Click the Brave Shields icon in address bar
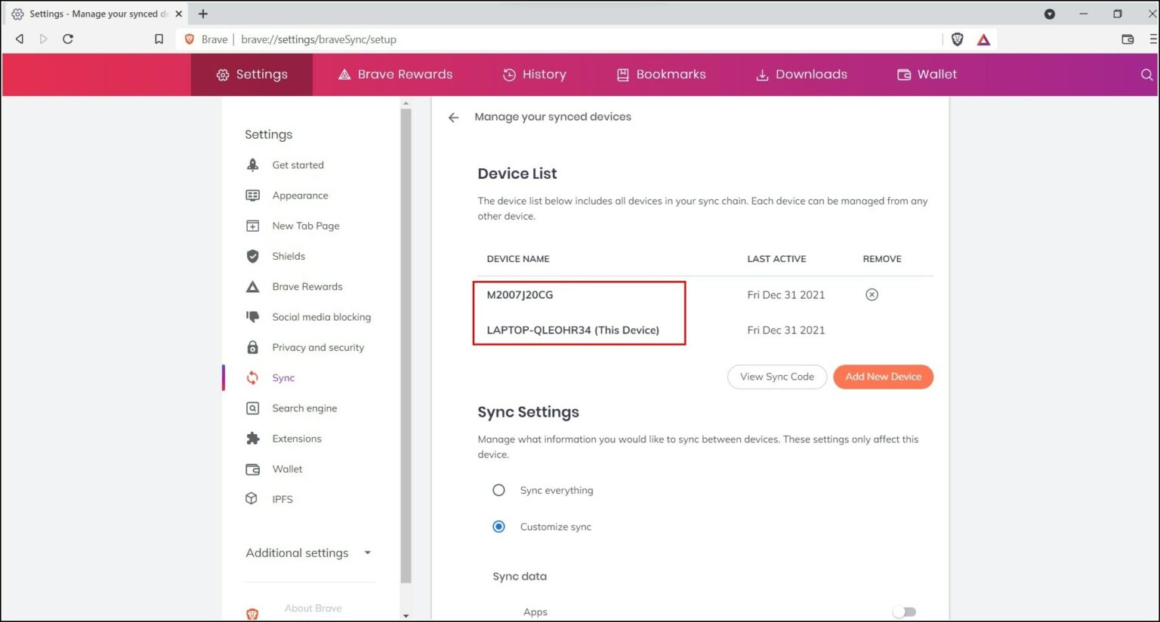Screen dimensions: 1160x622 (x=957, y=38)
